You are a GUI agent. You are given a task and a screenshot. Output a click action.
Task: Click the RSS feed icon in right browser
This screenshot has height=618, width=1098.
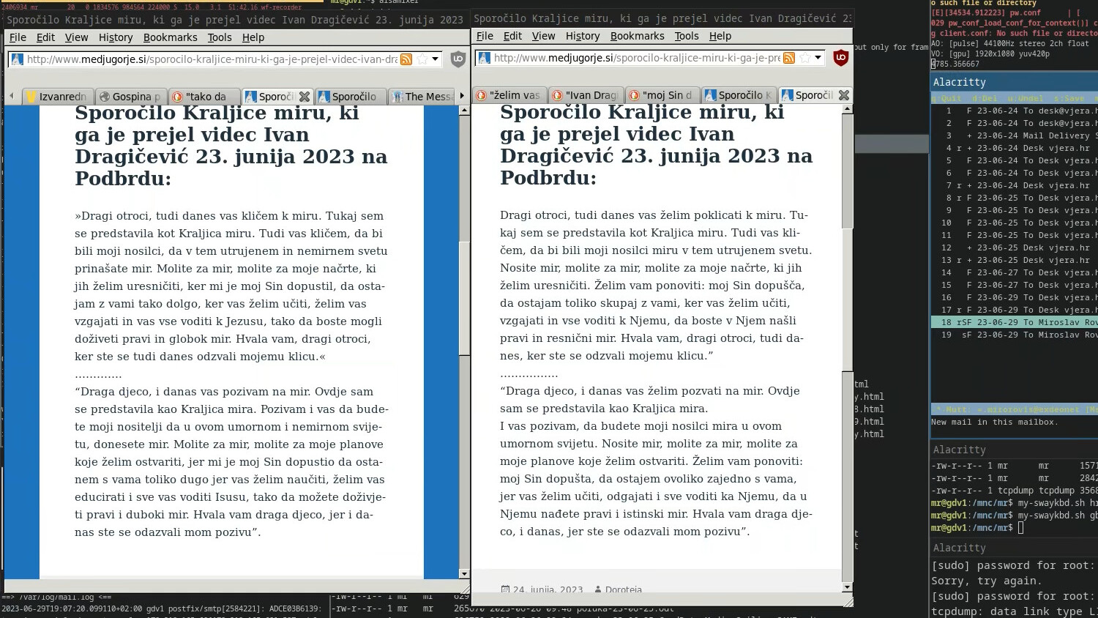click(x=789, y=58)
